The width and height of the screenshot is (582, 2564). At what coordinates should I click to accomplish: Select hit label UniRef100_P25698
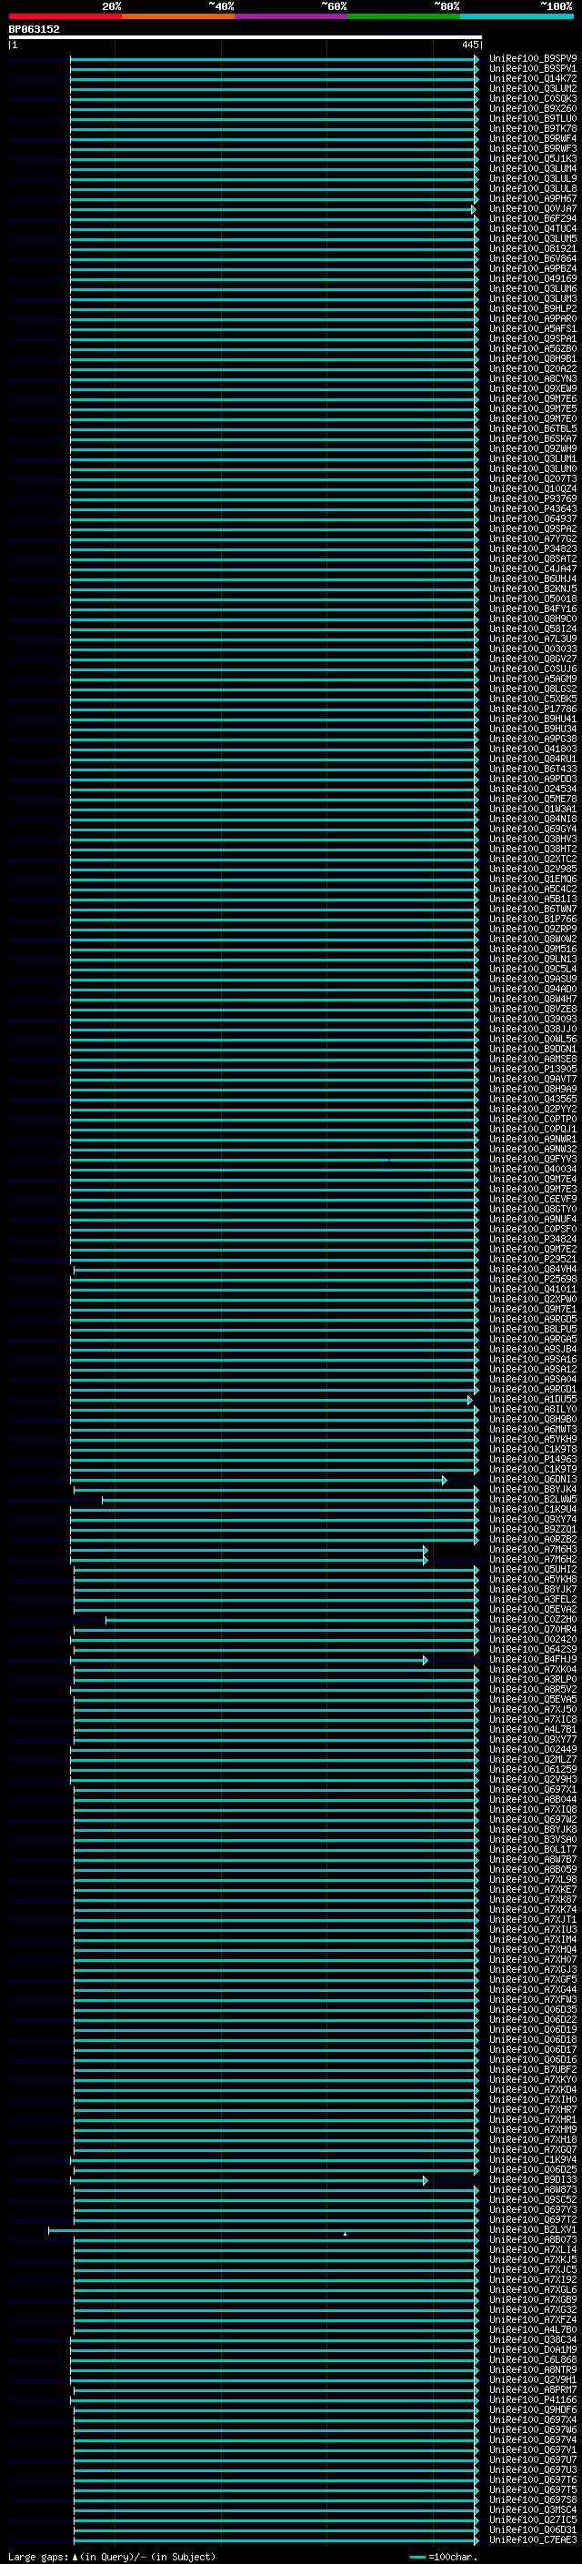[x=532, y=1279]
